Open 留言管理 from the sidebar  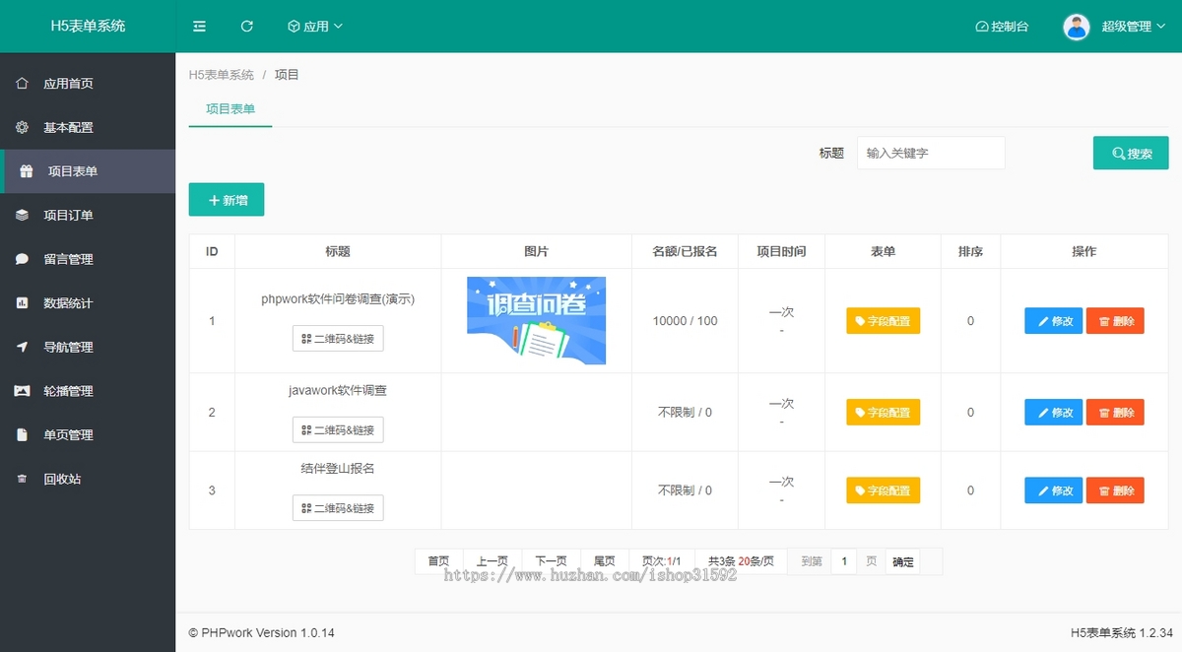coord(68,259)
